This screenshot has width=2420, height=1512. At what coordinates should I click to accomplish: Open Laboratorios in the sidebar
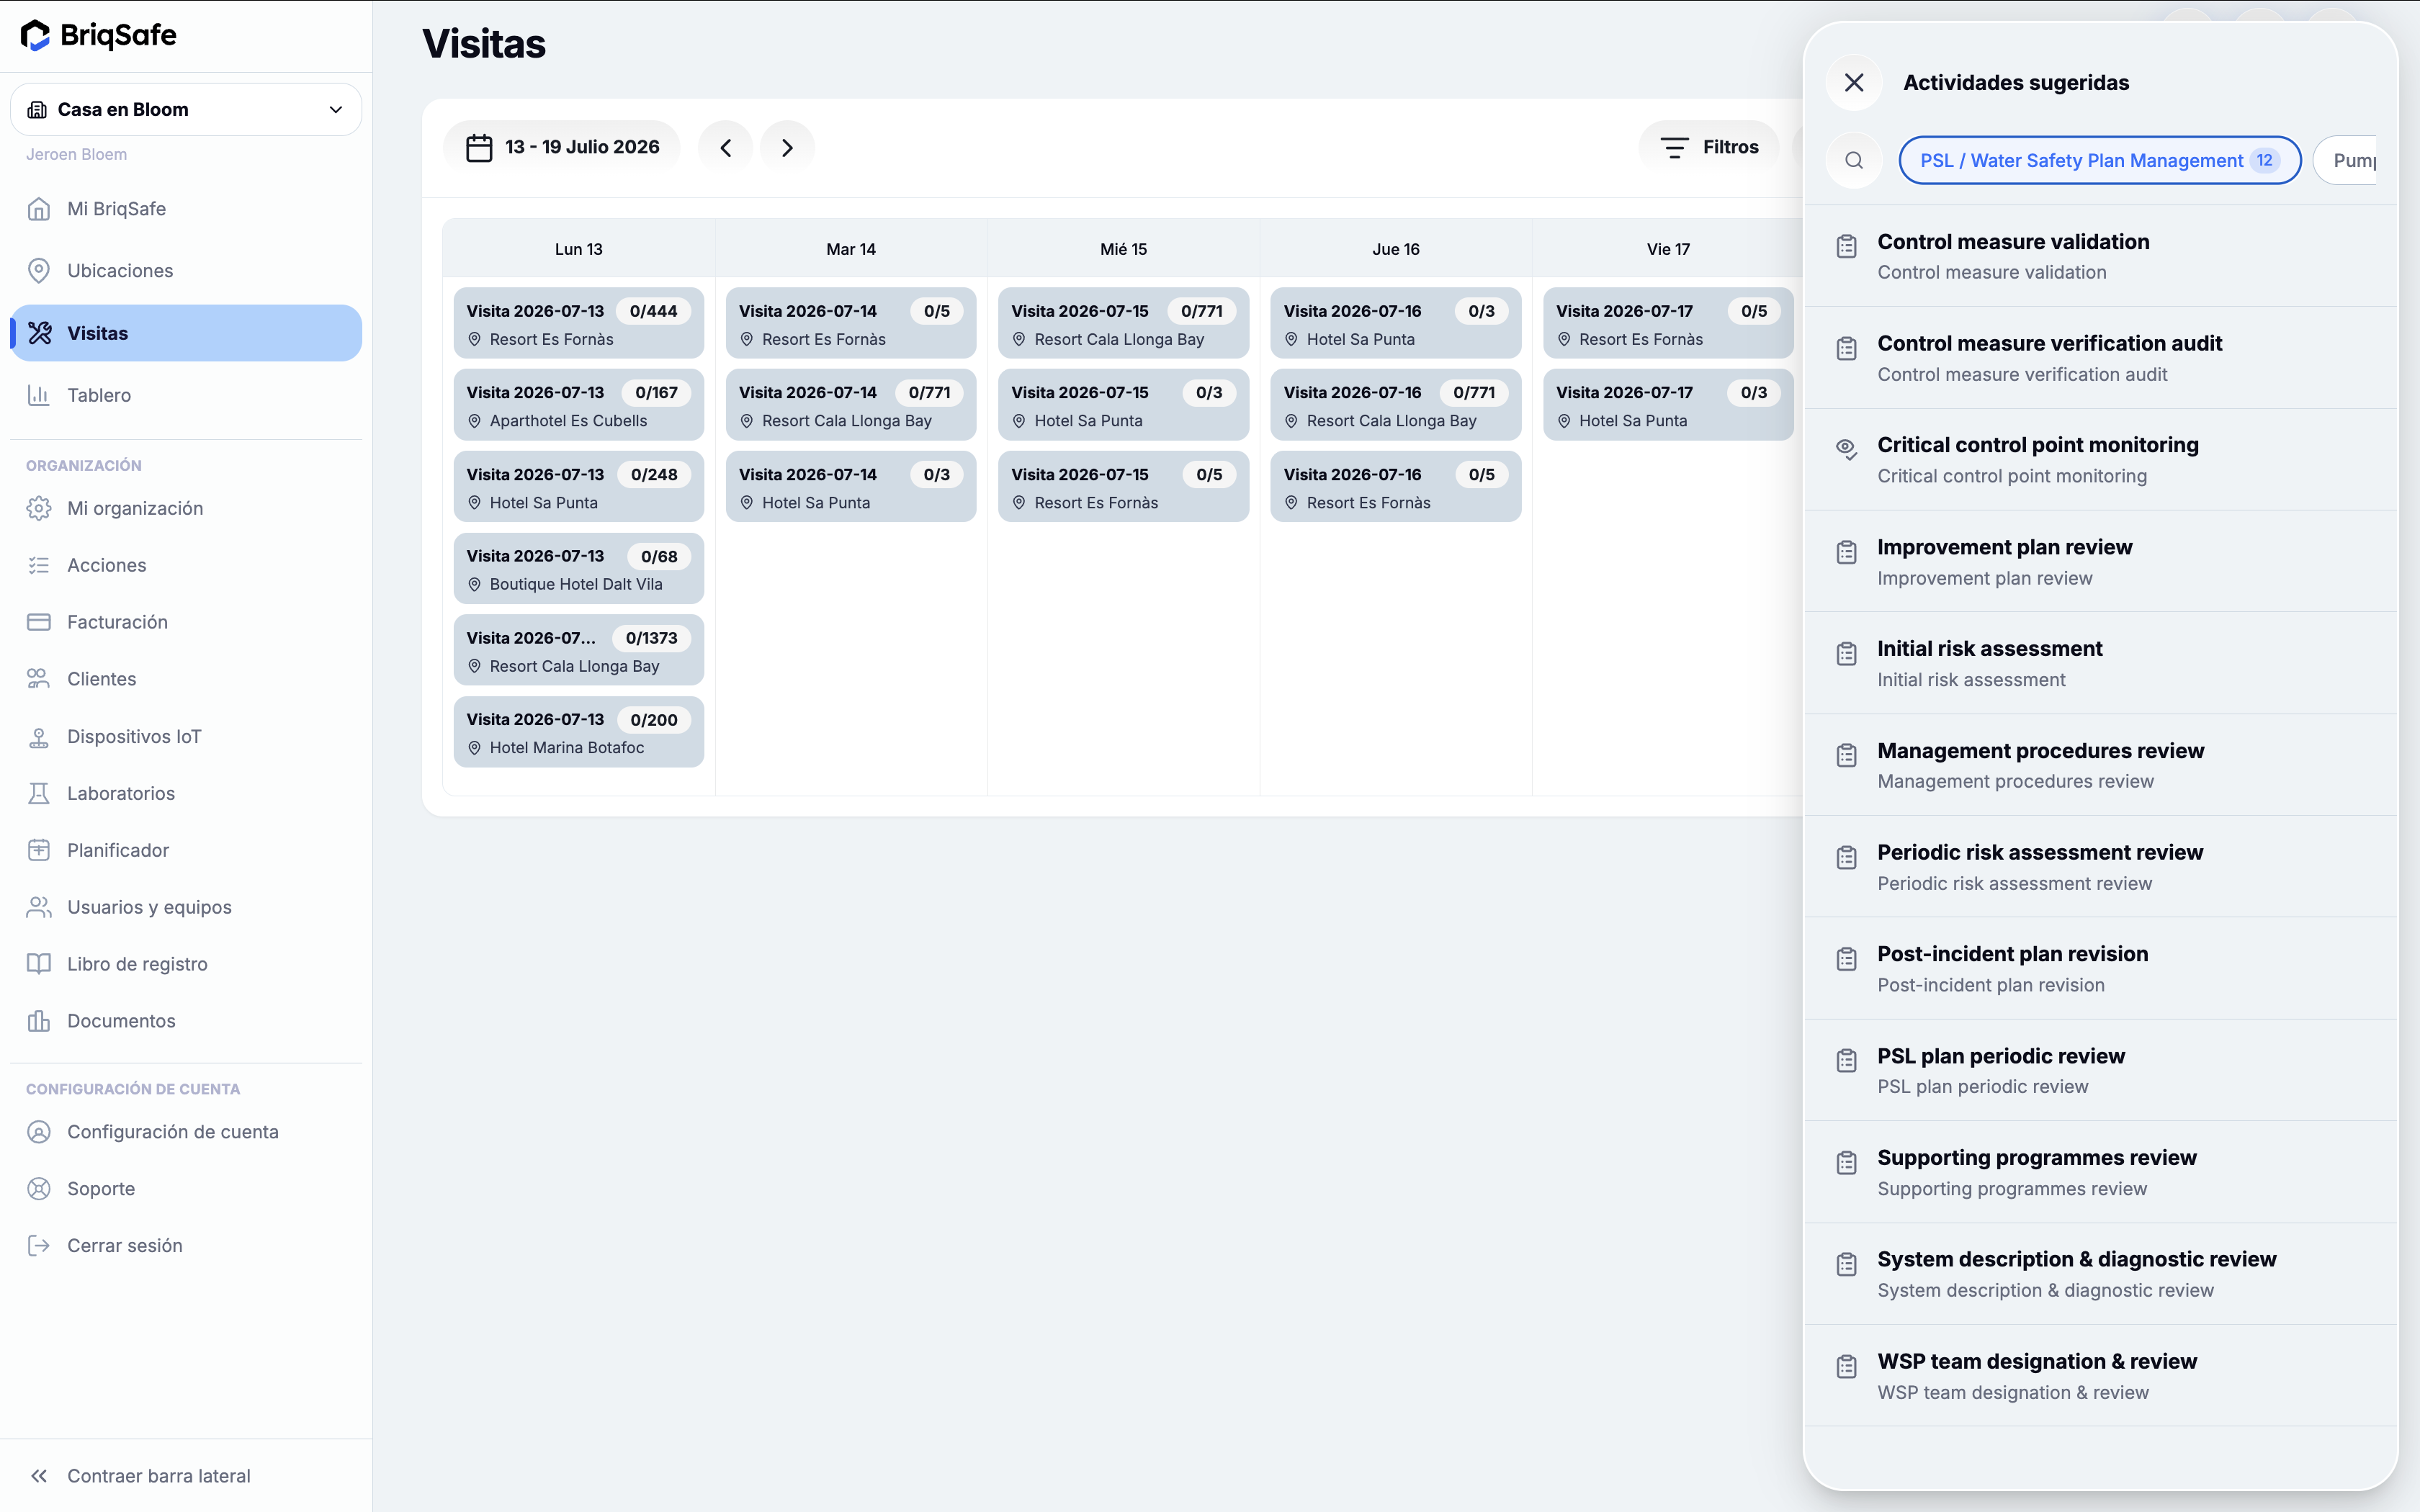[186, 793]
